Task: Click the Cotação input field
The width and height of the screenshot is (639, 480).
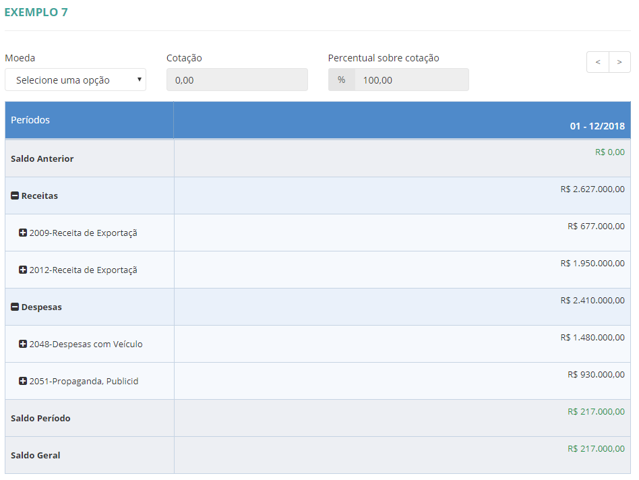Action: tap(237, 80)
